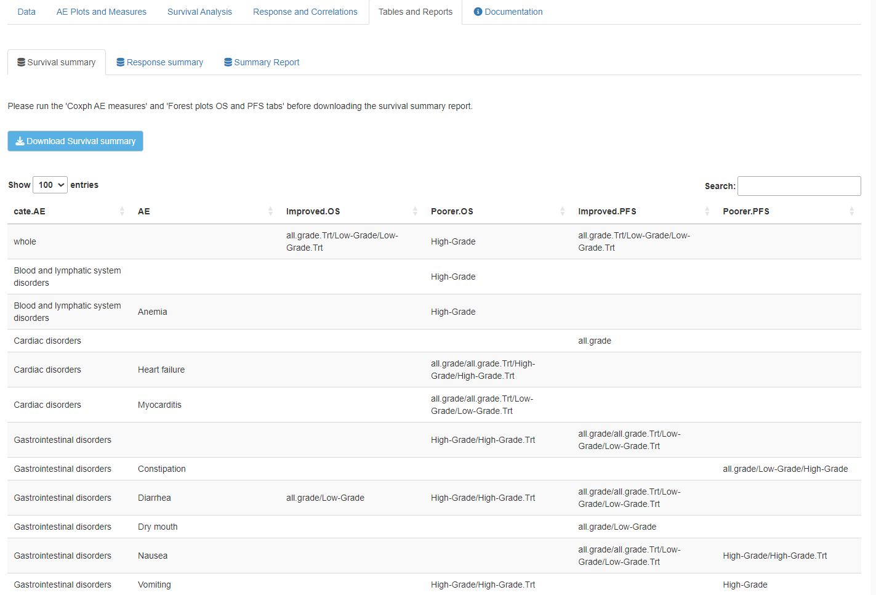Open Response and Correlations tab
The image size is (876, 595).
305,12
